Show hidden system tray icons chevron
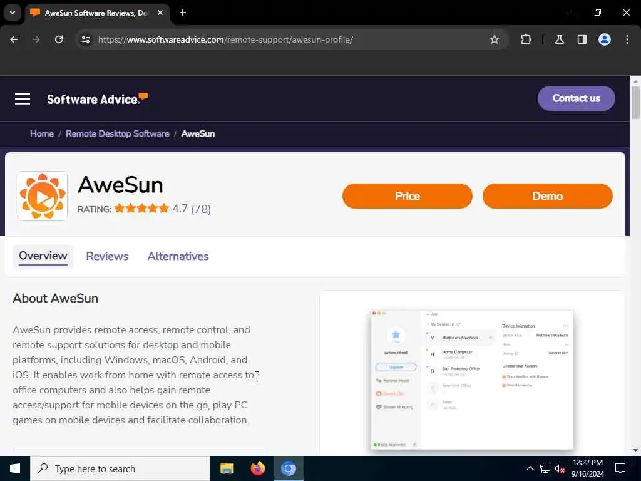 (x=530, y=468)
